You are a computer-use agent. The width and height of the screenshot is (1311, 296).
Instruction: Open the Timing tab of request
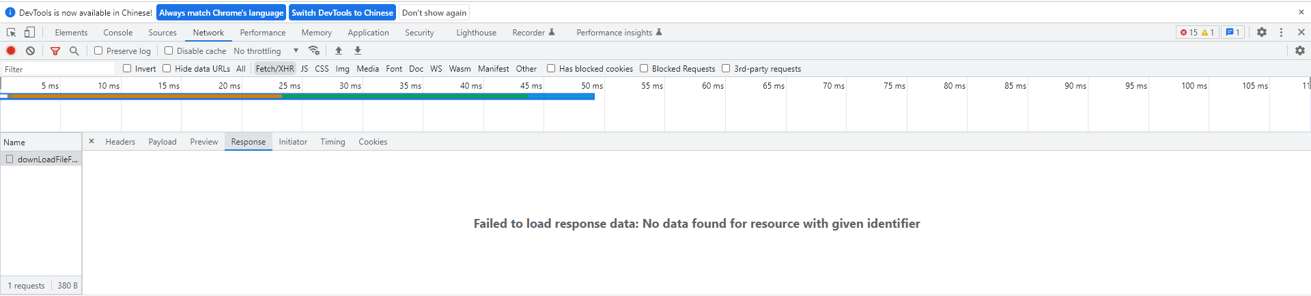tap(333, 142)
